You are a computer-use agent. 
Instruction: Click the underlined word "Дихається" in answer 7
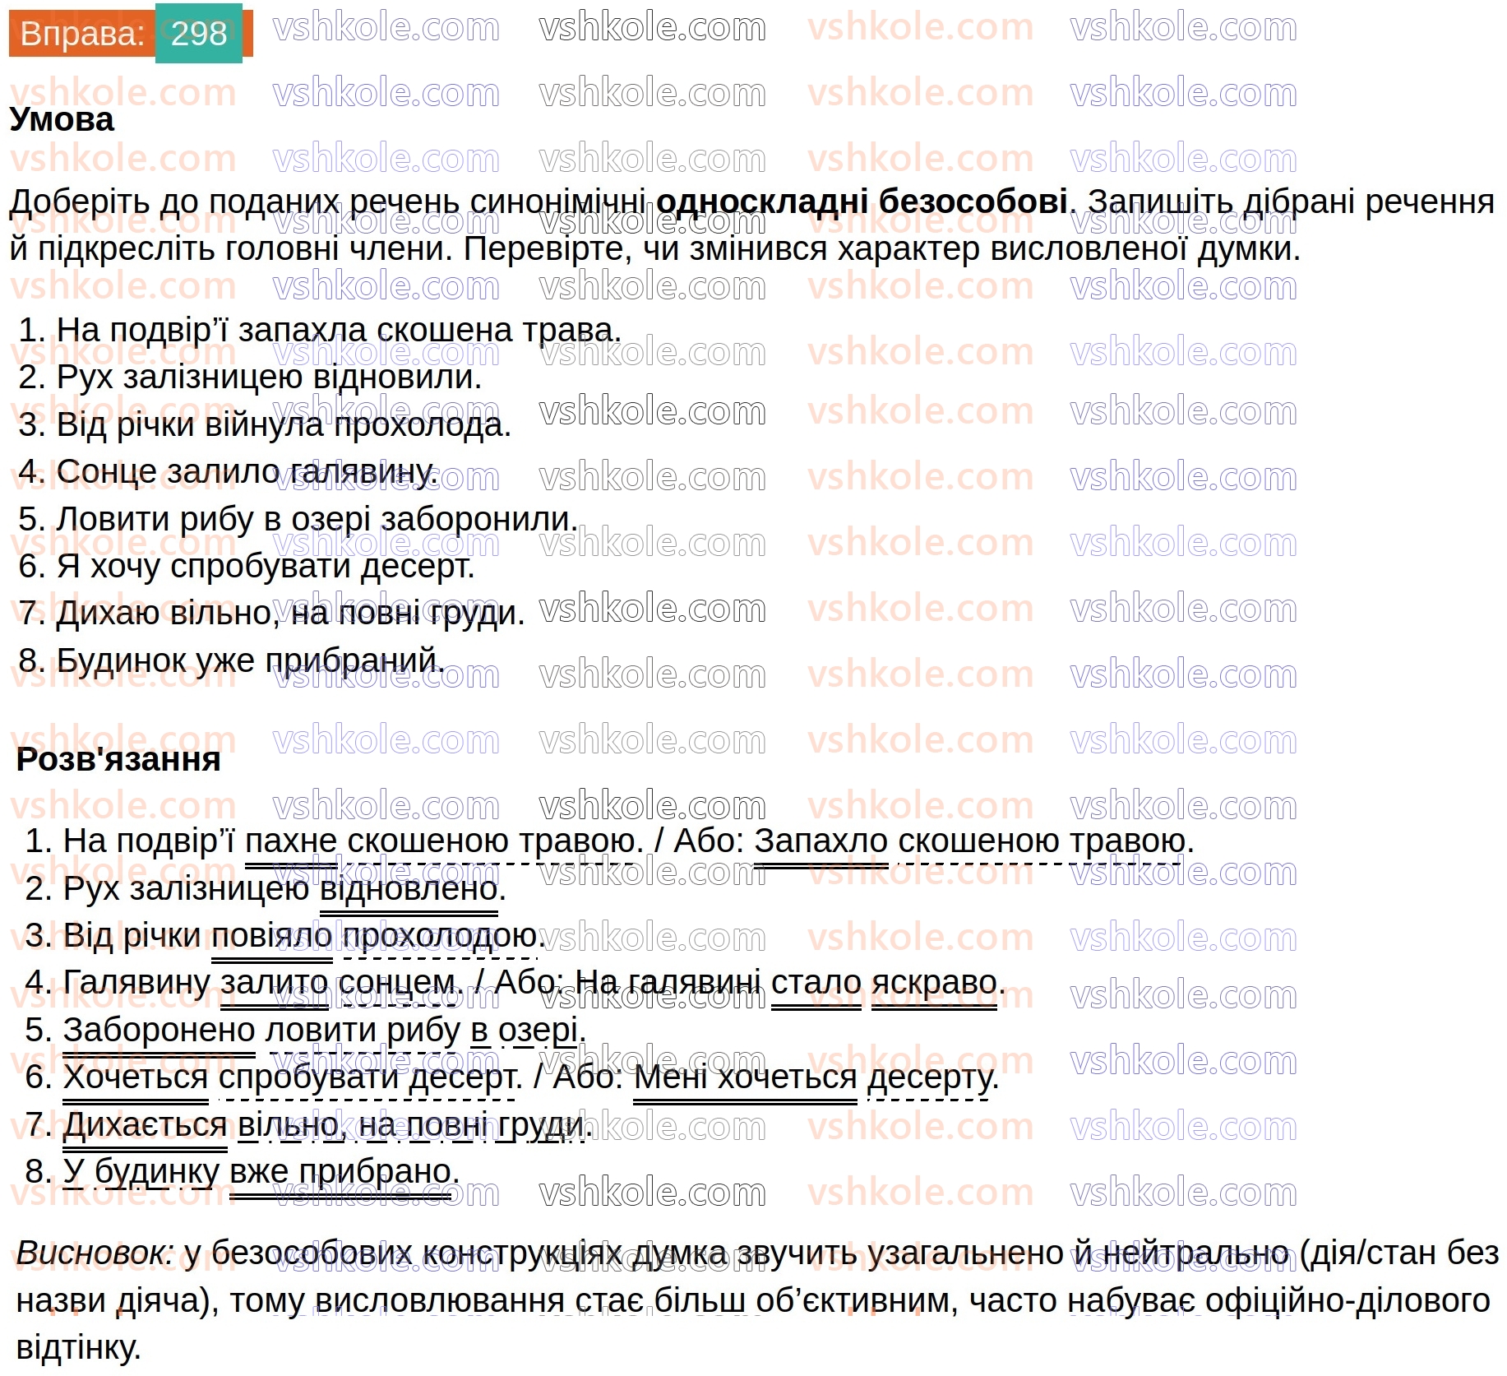[145, 1125]
